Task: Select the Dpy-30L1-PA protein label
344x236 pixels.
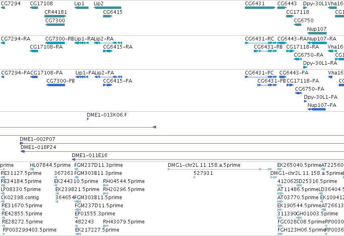Action: tap(321, 97)
